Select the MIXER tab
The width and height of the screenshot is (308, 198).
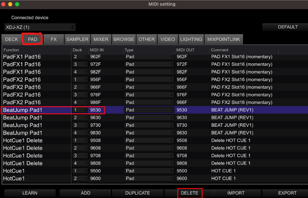[x=101, y=39]
